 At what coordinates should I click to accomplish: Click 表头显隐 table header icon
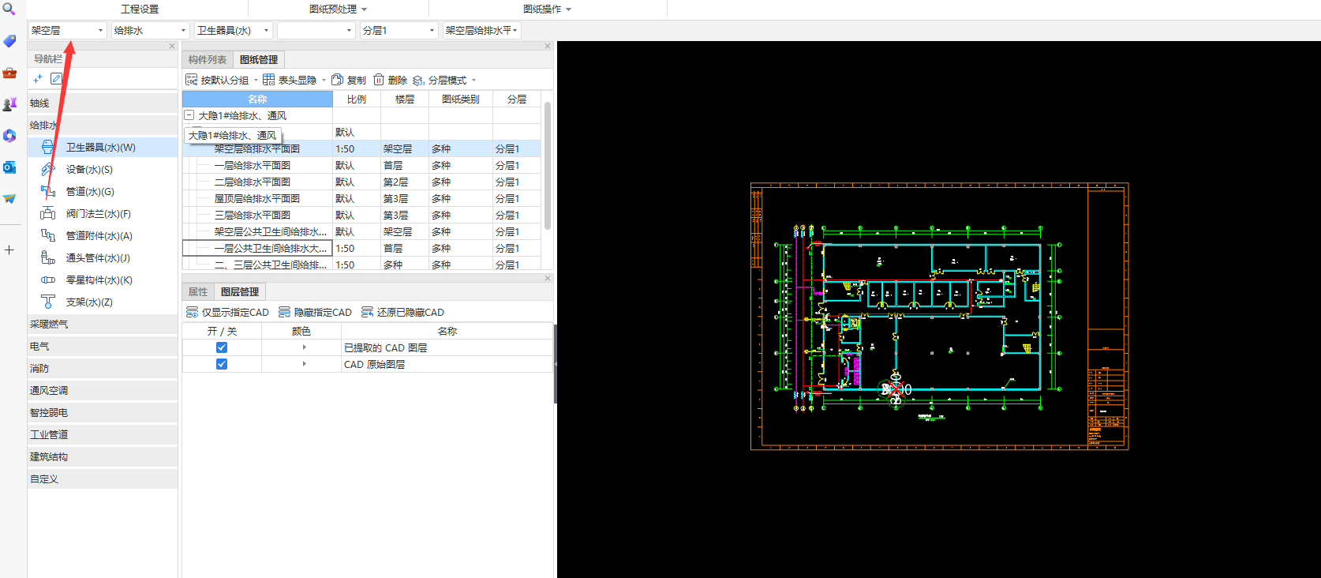(x=269, y=81)
